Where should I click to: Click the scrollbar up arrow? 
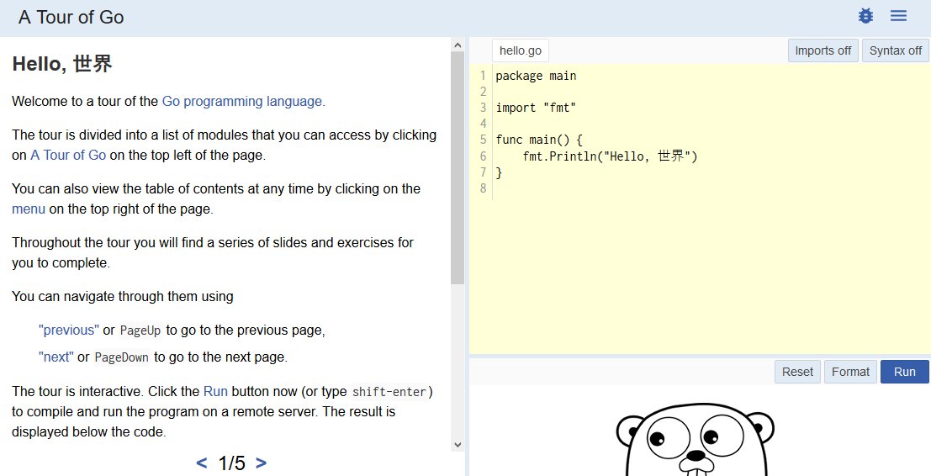click(458, 45)
